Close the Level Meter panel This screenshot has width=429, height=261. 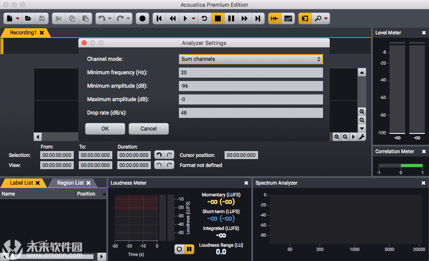tap(424, 33)
